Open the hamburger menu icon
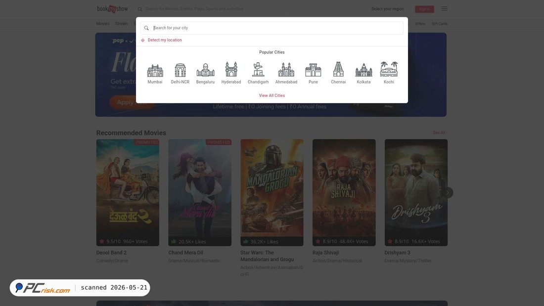The image size is (544, 306). click(445, 9)
